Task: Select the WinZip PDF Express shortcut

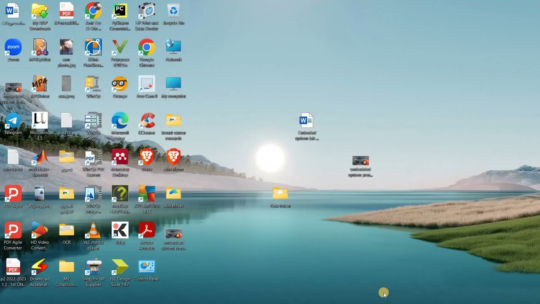Action: tap(93, 163)
